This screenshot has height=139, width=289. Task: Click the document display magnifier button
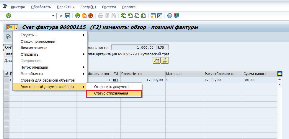point(156,60)
